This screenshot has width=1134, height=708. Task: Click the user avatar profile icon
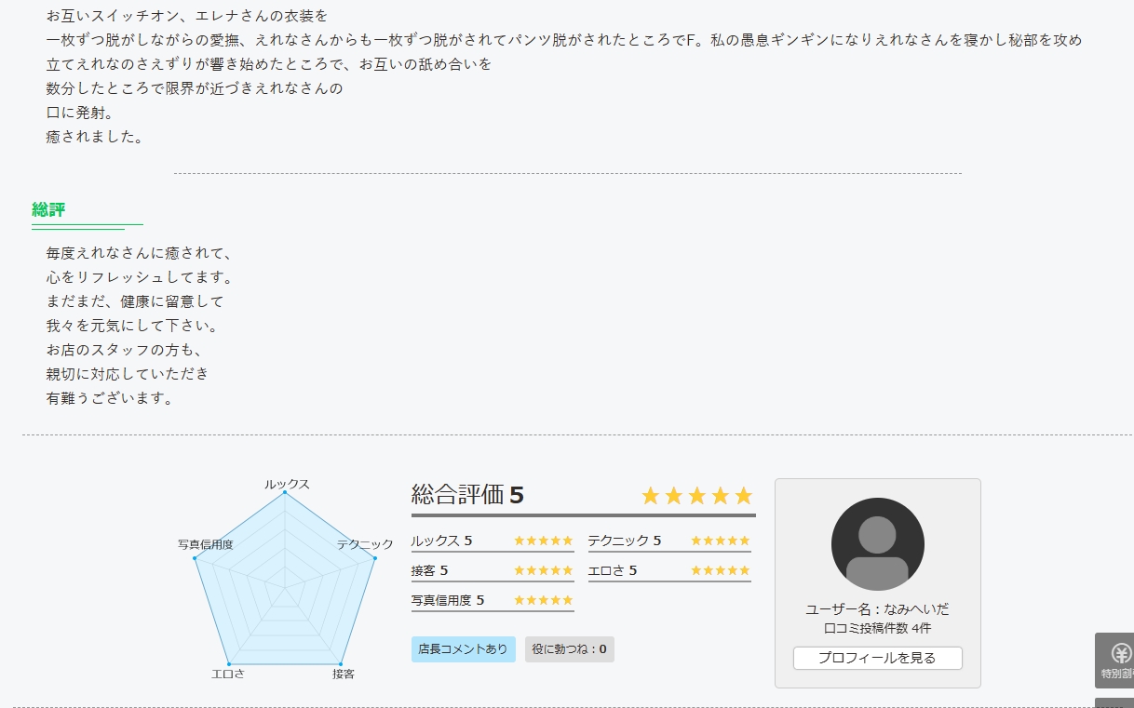[877, 544]
